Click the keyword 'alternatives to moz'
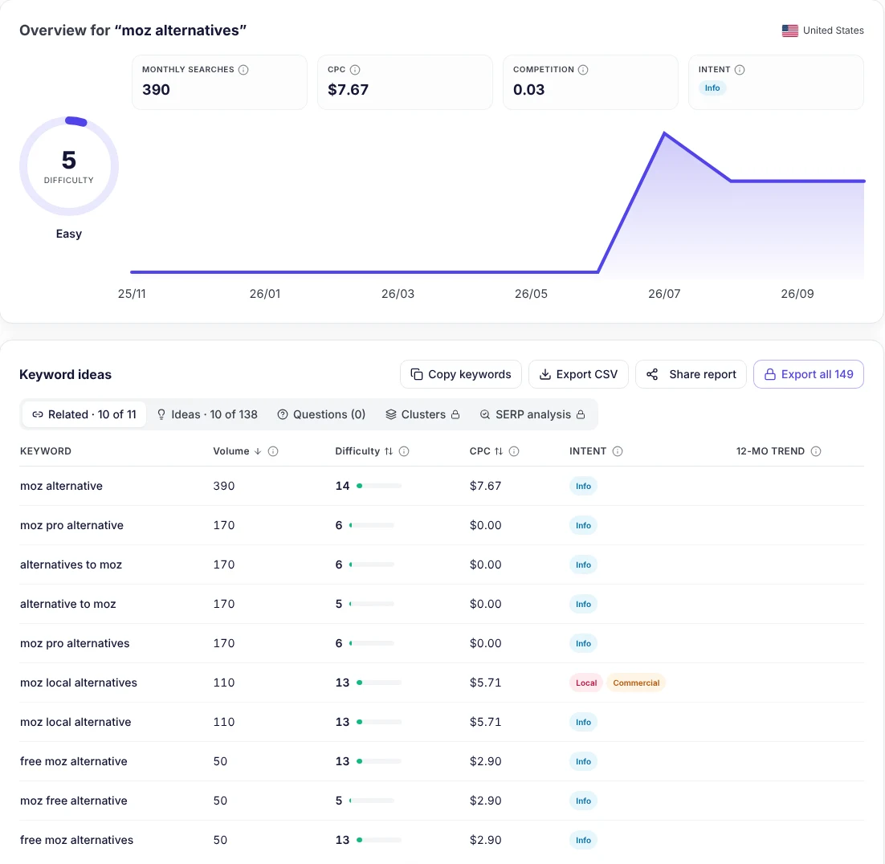Screen dimensions: 885x864 [x=71, y=564]
